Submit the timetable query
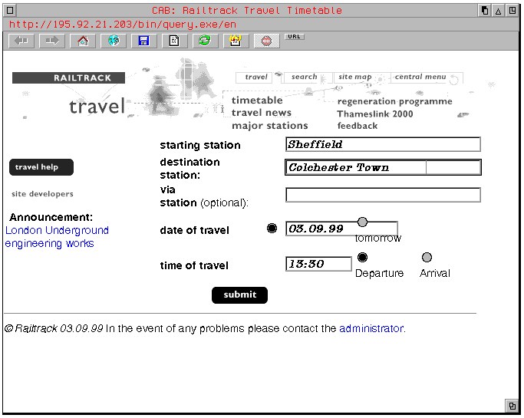 click(x=239, y=295)
